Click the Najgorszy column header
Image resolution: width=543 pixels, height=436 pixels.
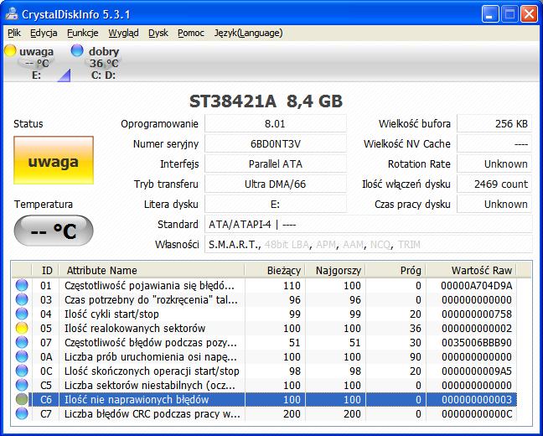point(335,270)
